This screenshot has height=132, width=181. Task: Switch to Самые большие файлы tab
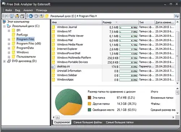(x=88, y=122)
